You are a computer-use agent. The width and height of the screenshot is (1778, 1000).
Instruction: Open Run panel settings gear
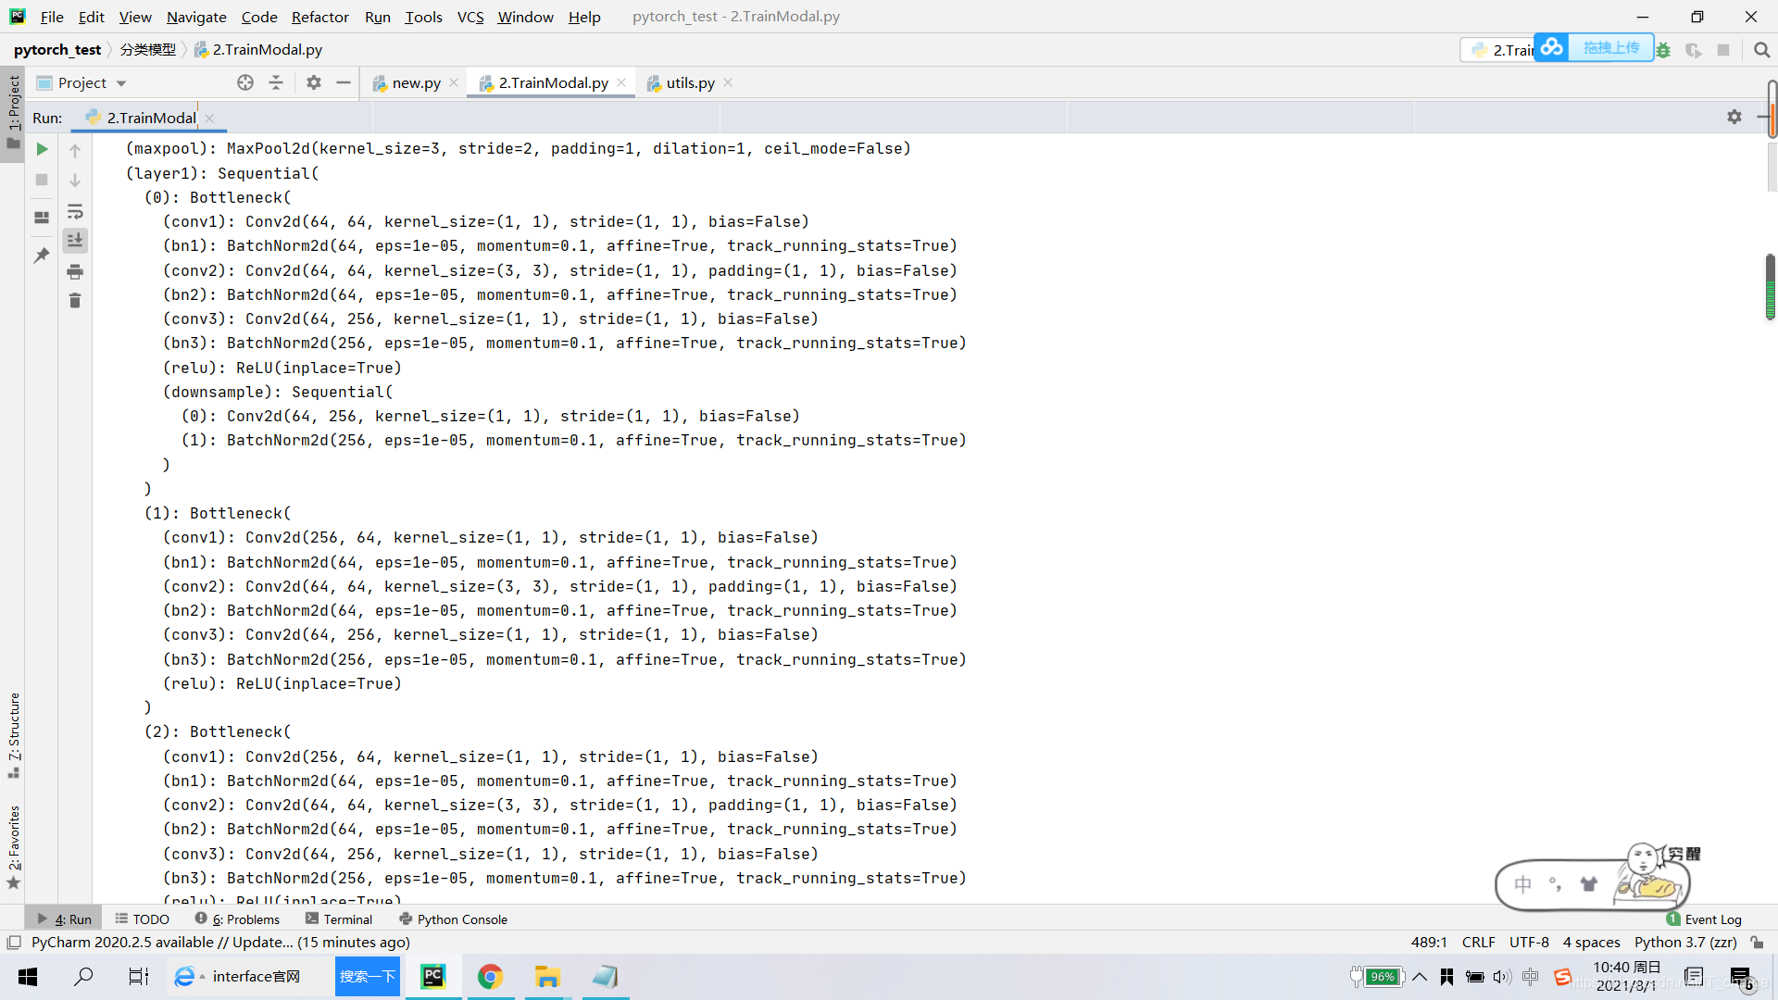[x=1734, y=117]
